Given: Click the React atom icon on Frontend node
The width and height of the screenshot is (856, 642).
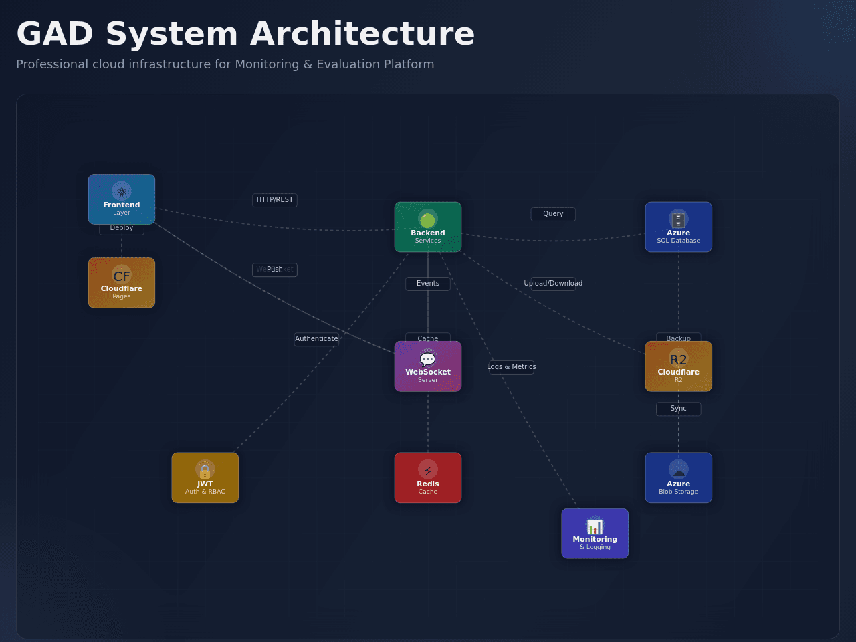Looking at the screenshot, I should 122,191.
